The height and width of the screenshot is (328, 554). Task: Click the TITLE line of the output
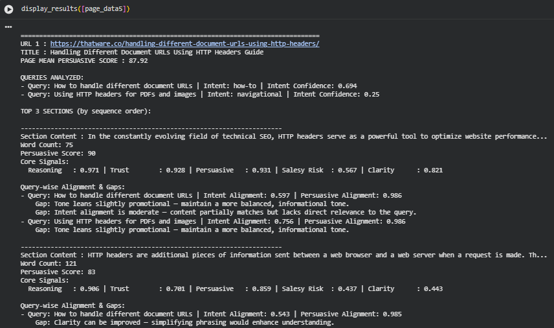[x=142, y=53]
